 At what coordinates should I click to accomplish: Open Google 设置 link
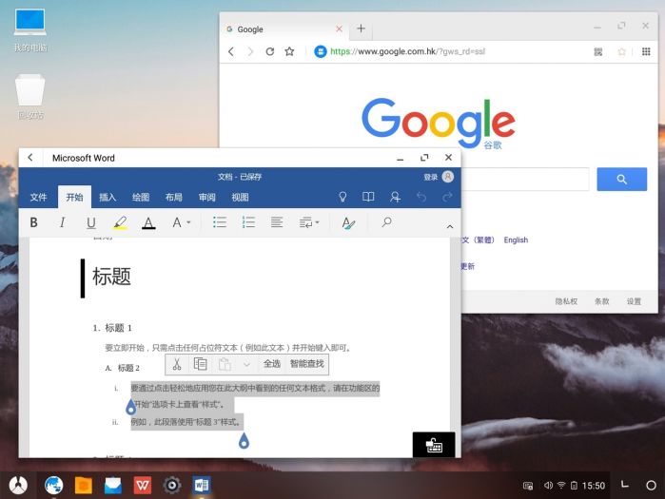pos(634,301)
